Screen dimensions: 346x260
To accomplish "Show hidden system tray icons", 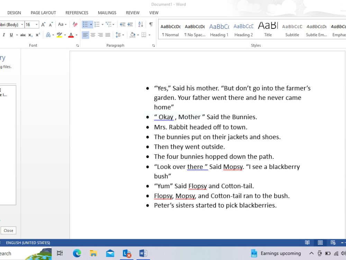I will coord(311,253).
